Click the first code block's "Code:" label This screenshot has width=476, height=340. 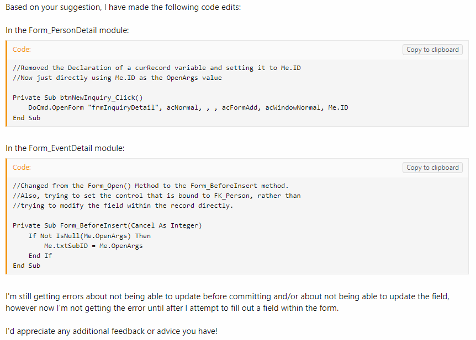pyautogui.click(x=22, y=50)
